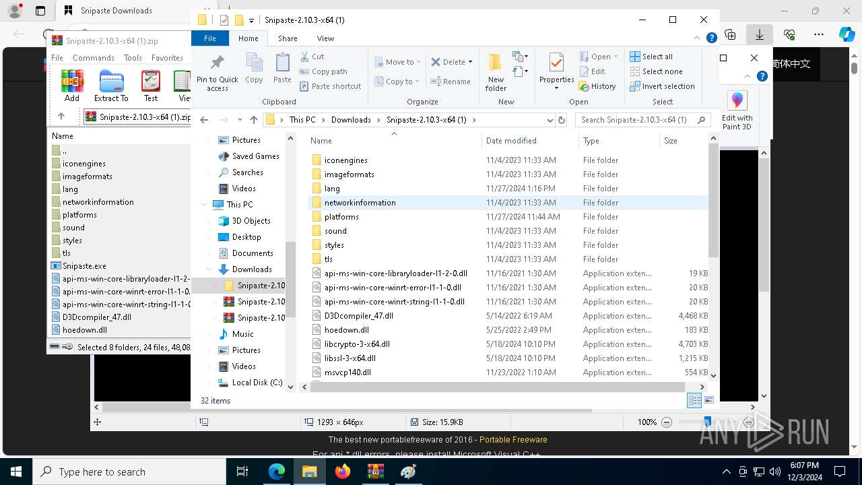The width and height of the screenshot is (862, 485).
Task: Click the zoom slider in the image viewer
Action: click(708, 422)
